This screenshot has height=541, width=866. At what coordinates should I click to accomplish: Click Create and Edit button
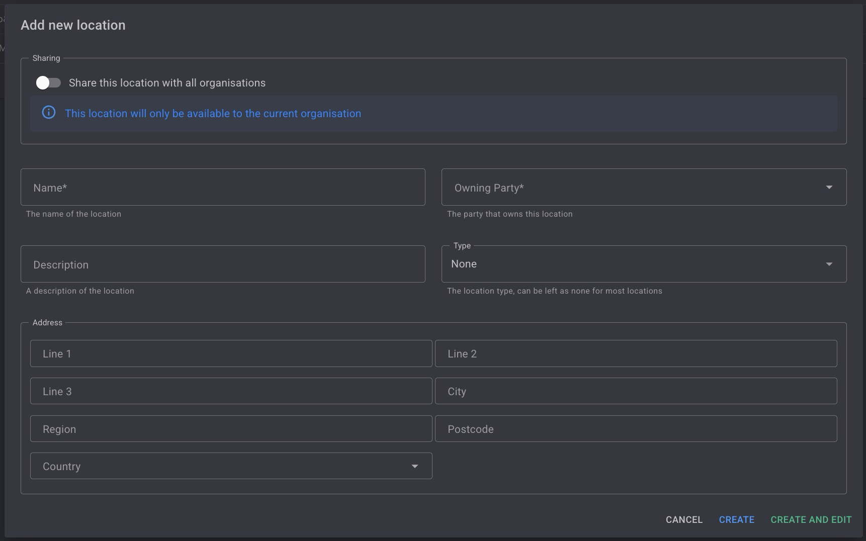pos(811,520)
